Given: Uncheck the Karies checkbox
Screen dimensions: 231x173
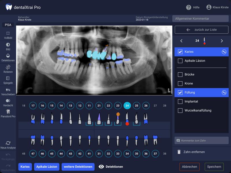Looking at the screenshot, I should (180, 52).
